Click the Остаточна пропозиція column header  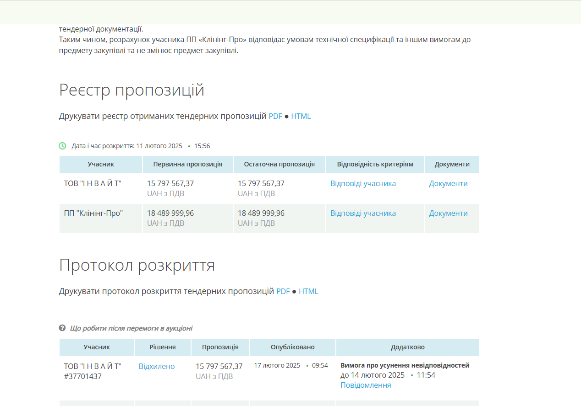(x=280, y=164)
